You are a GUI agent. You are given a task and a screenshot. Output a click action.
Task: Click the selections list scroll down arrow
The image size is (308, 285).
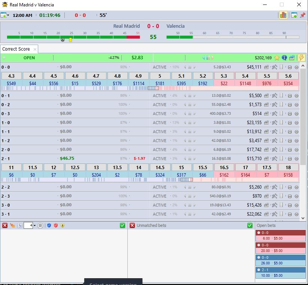tap(303, 218)
